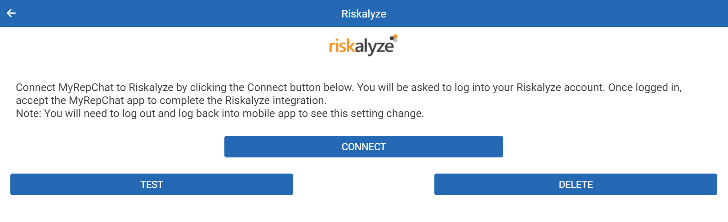Image resolution: width=728 pixels, height=222 pixels.
Task: Delete the Riskalyze integration
Action: 576,184
